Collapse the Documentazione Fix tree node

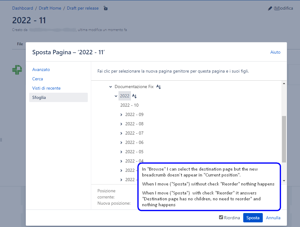pos(110,87)
